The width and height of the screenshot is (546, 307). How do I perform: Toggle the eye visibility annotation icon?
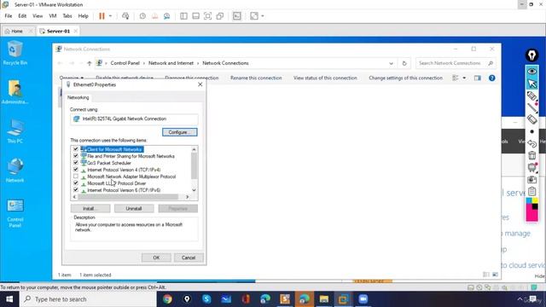[531, 71]
